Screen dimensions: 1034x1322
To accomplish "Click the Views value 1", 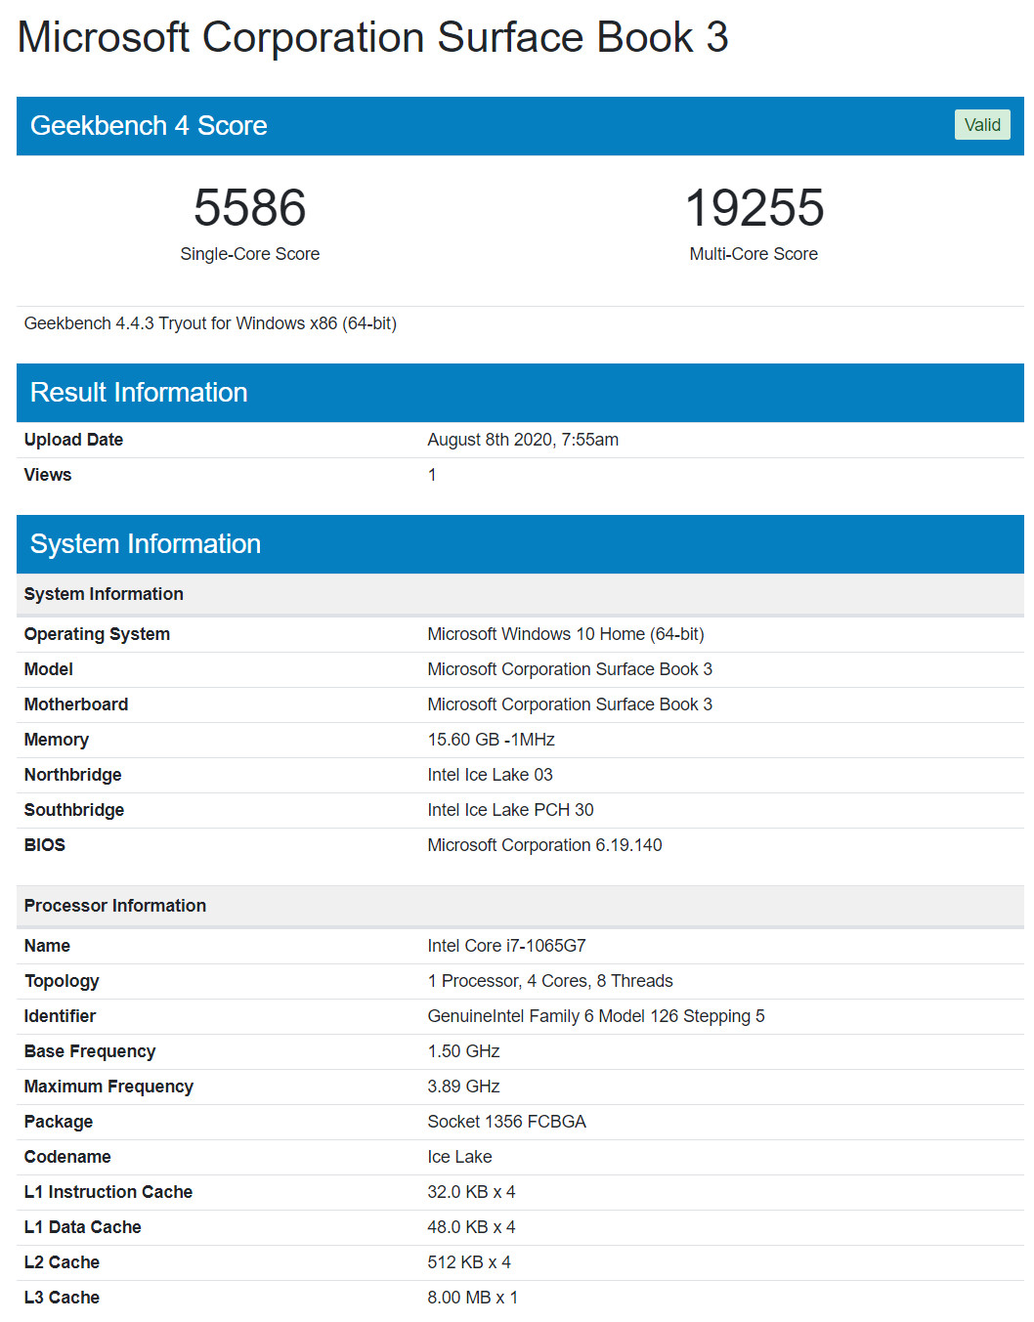I will pyautogui.click(x=432, y=475).
